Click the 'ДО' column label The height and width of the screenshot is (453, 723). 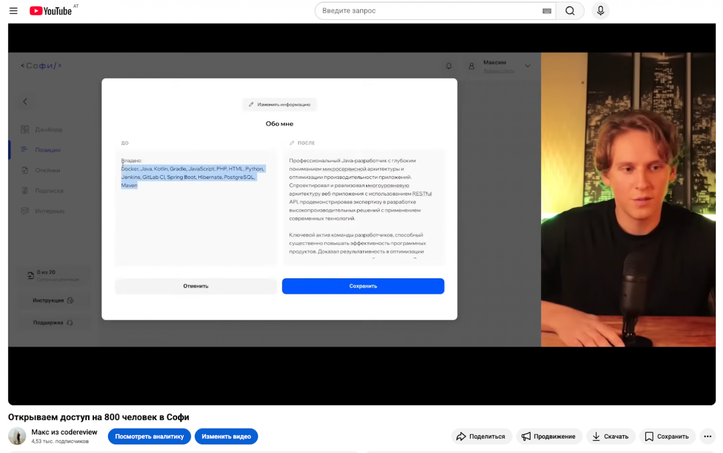(125, 143)
